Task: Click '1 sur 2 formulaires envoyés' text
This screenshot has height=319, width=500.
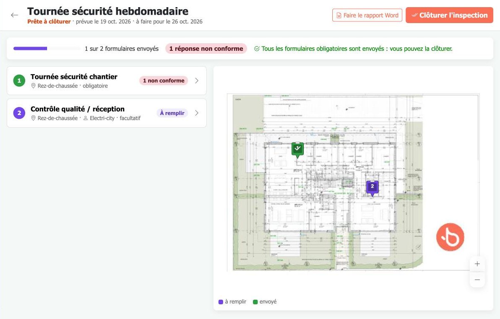Action: (121, 49)
